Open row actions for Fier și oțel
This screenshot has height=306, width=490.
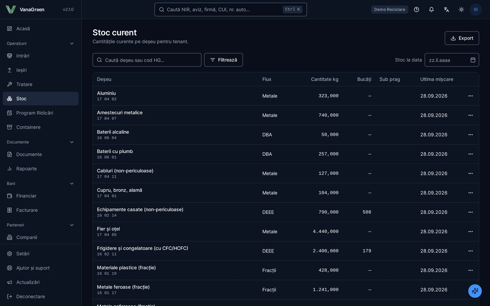pos(470,232)
